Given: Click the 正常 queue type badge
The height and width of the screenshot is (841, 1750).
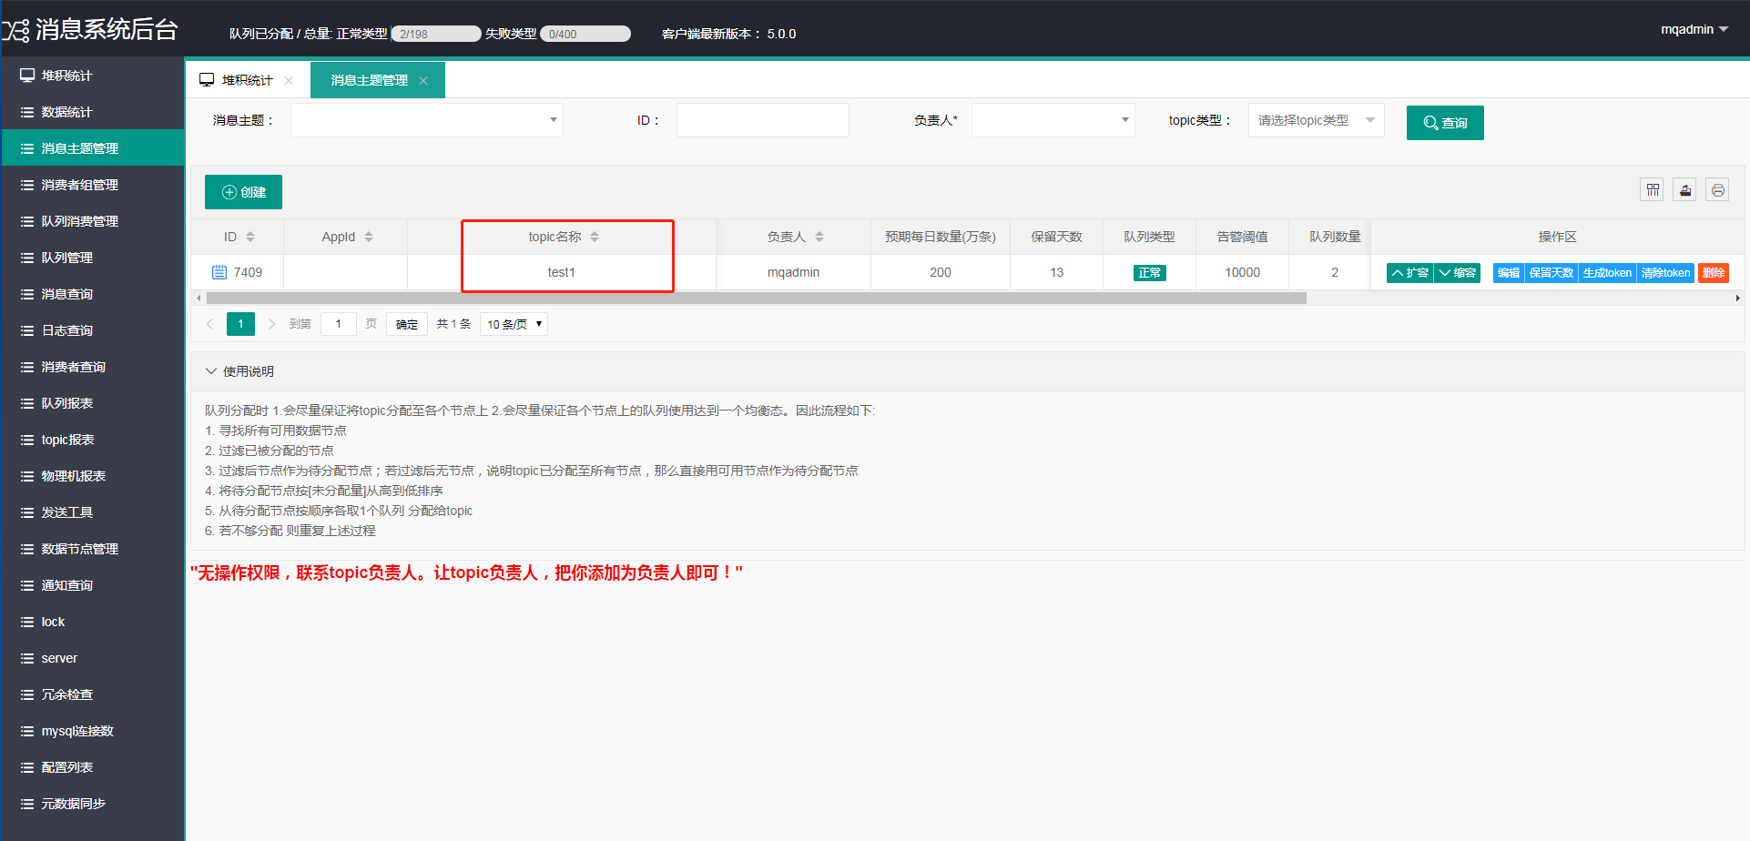Looking at the screenshot, I should tap(1149, 273).
